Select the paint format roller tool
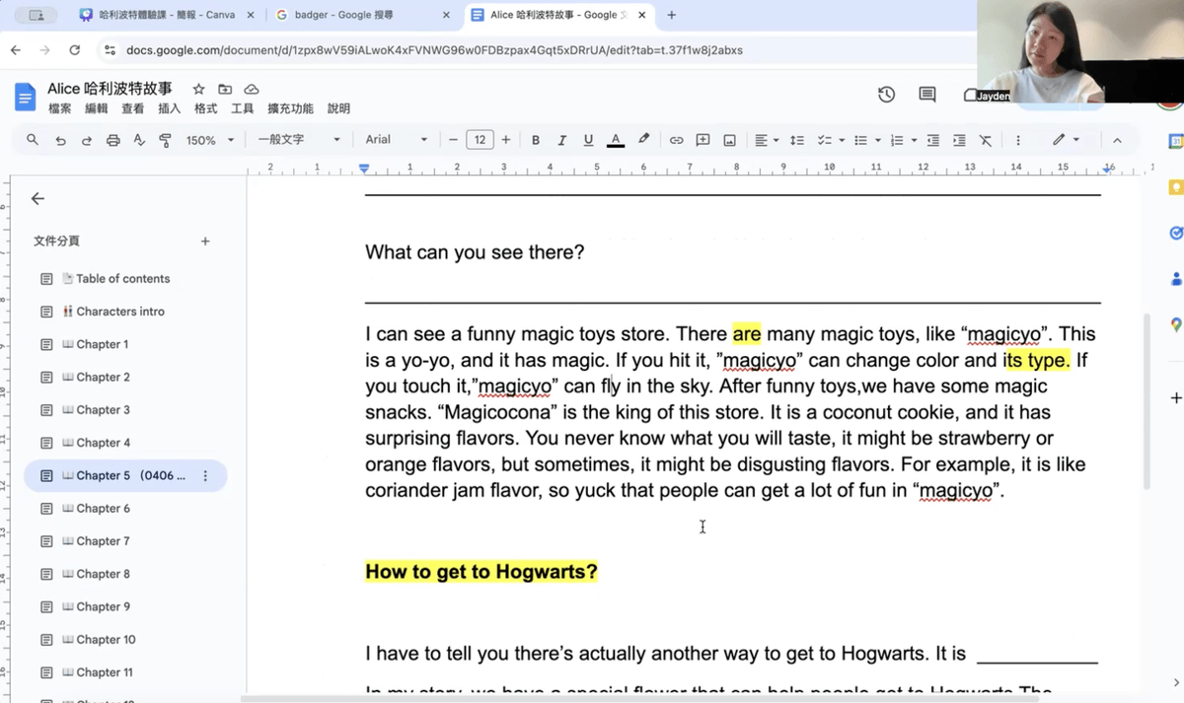This screenshot has width=1184, height=703. [x=165, y=140]
